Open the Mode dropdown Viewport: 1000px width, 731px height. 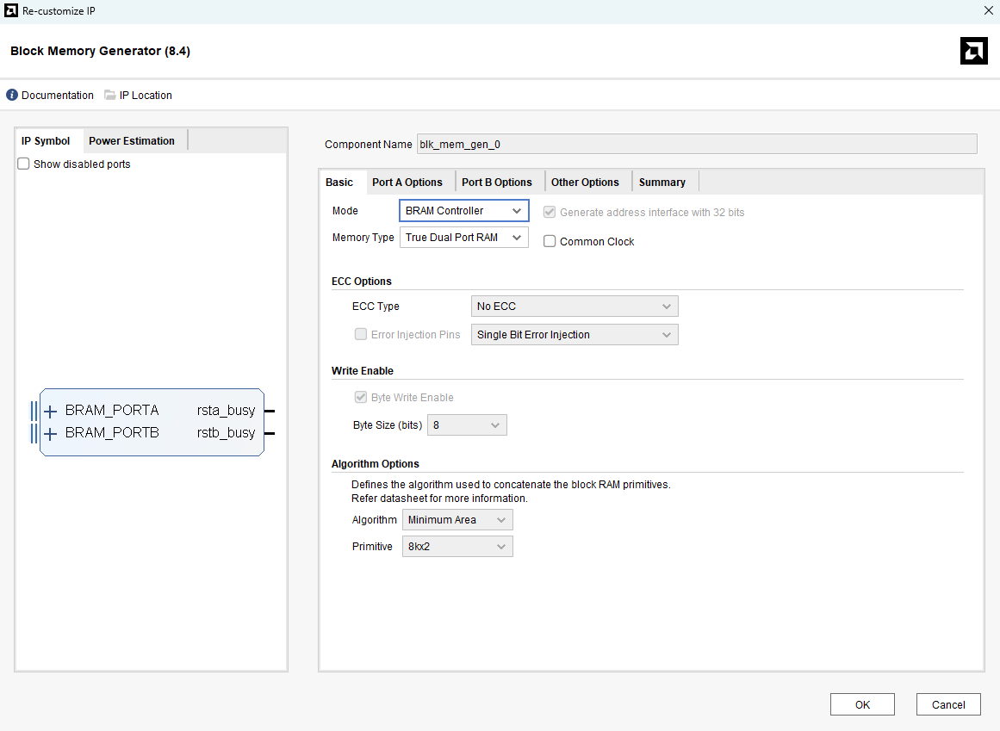463,211
